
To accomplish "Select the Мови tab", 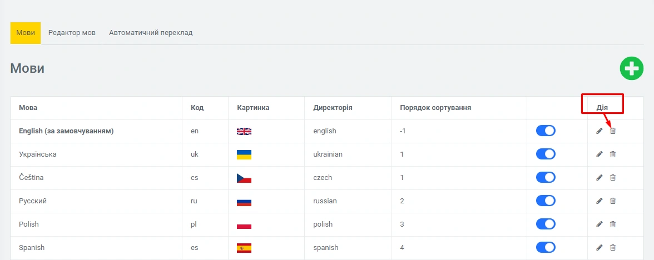I will point(26,33).
